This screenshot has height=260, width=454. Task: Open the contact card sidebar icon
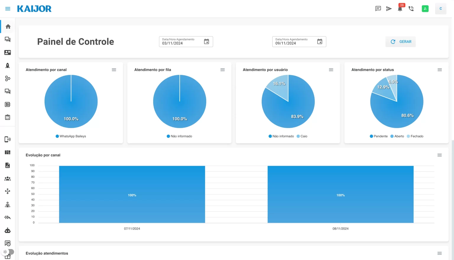click(x=8, y=52)
